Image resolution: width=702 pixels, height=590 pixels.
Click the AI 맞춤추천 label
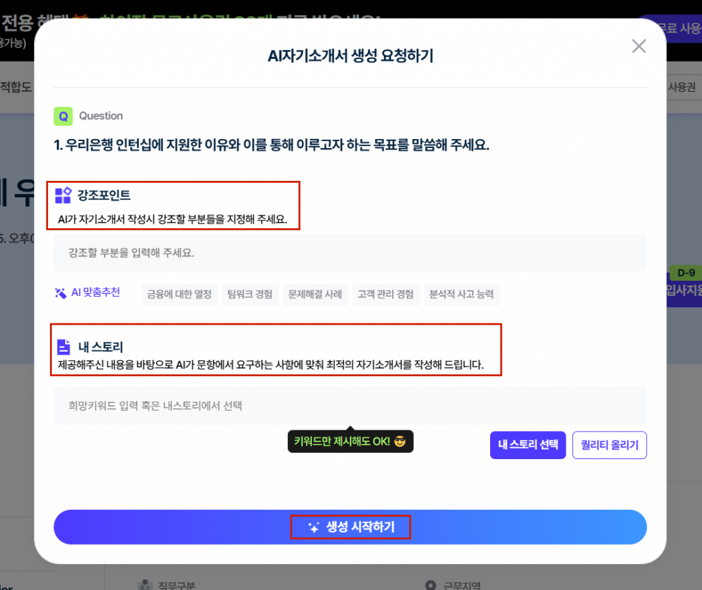point(95,293)
